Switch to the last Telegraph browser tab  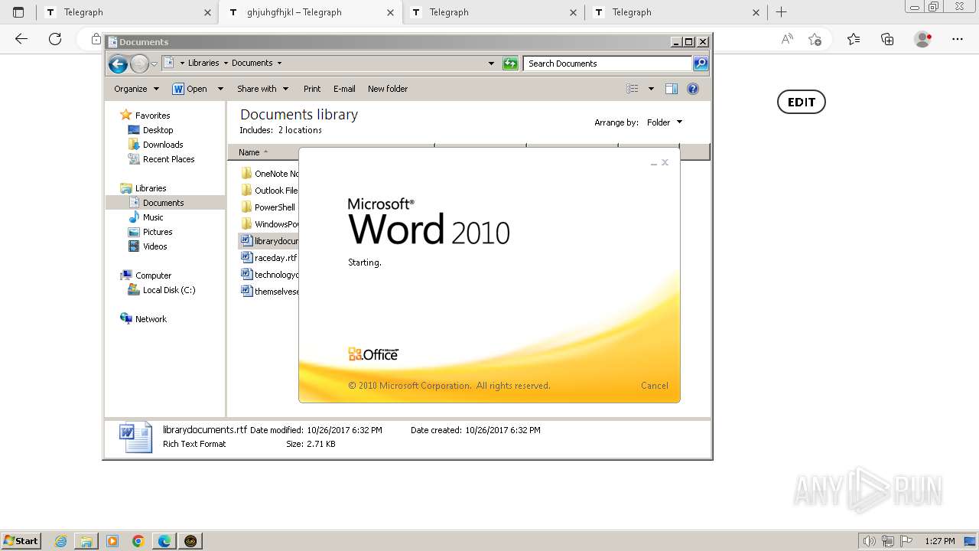676,12
